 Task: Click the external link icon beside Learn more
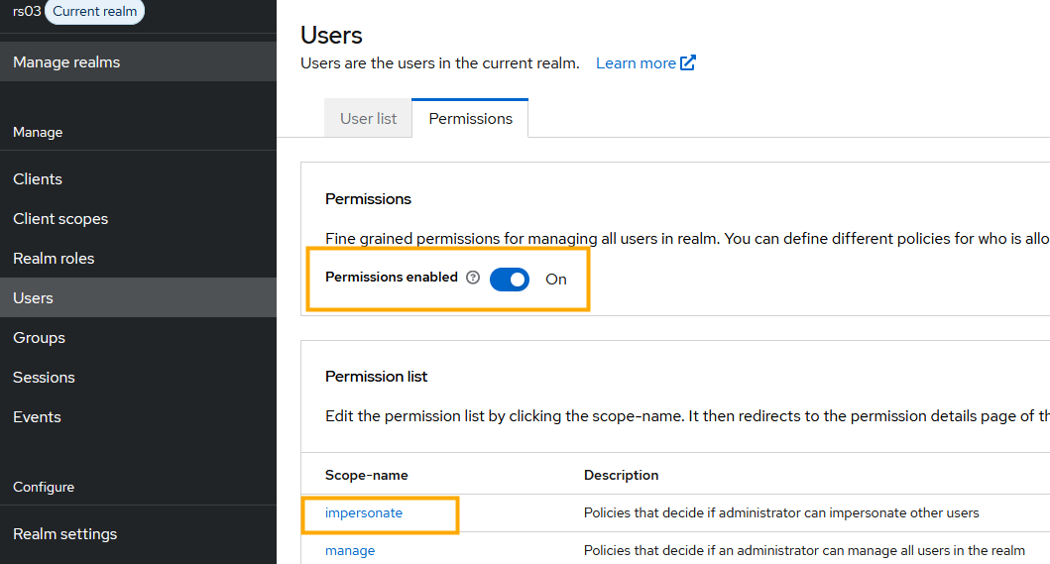[x=688, y=62]
